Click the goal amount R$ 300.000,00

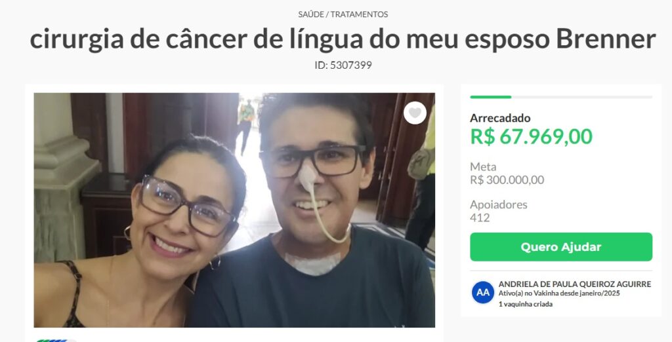[x=507, y=180]
